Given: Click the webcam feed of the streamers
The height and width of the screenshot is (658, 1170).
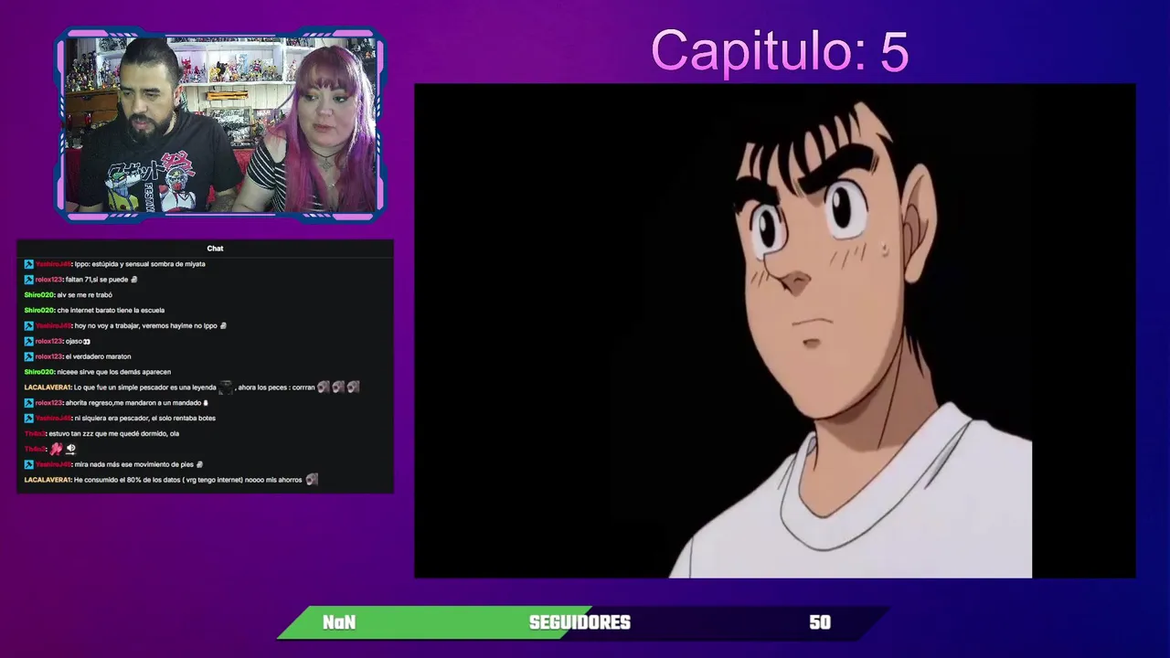Looking at the screenshot, I should tap(219, 125).
